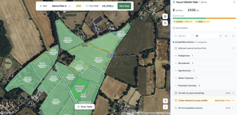This screenshot has height=115, width=237.
Task: Click the Exit back-arrow button
Action: [x=43, y=6]
